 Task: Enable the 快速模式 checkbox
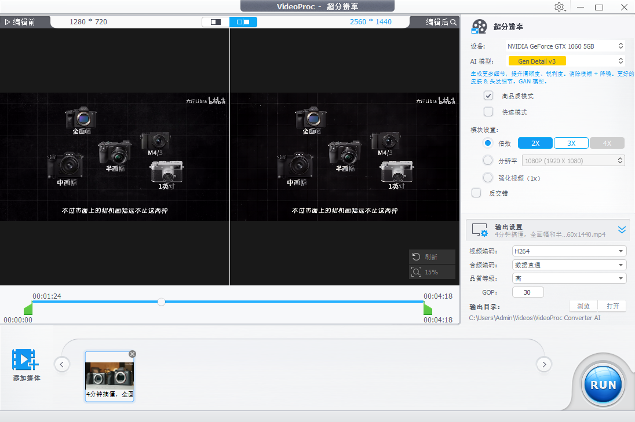coord(488,111)
